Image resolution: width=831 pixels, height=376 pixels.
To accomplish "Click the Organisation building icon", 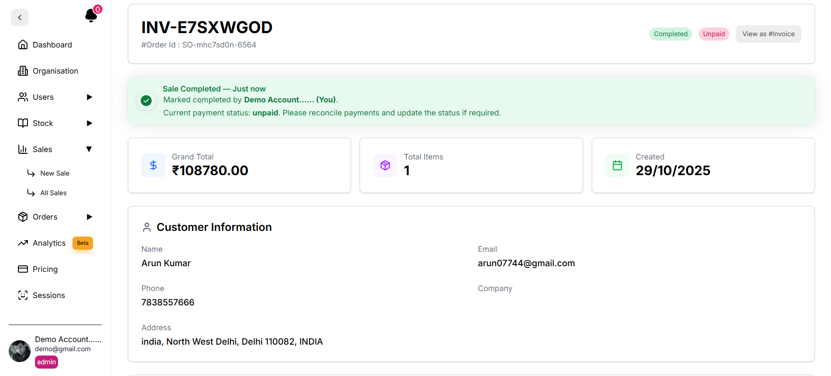I will tap(23, 71).
